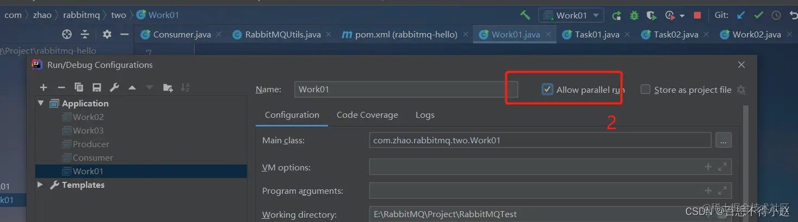Select Consumer configuration in tree
The width and height of the screenshot is (798, 222).
pyautogui.click(x=93, y=157)
